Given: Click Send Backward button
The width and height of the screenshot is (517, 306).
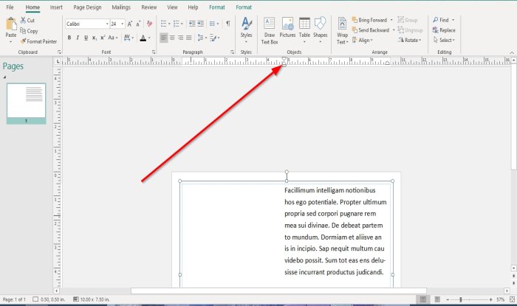Looking at the screenshot, I should tap(371, 30).
